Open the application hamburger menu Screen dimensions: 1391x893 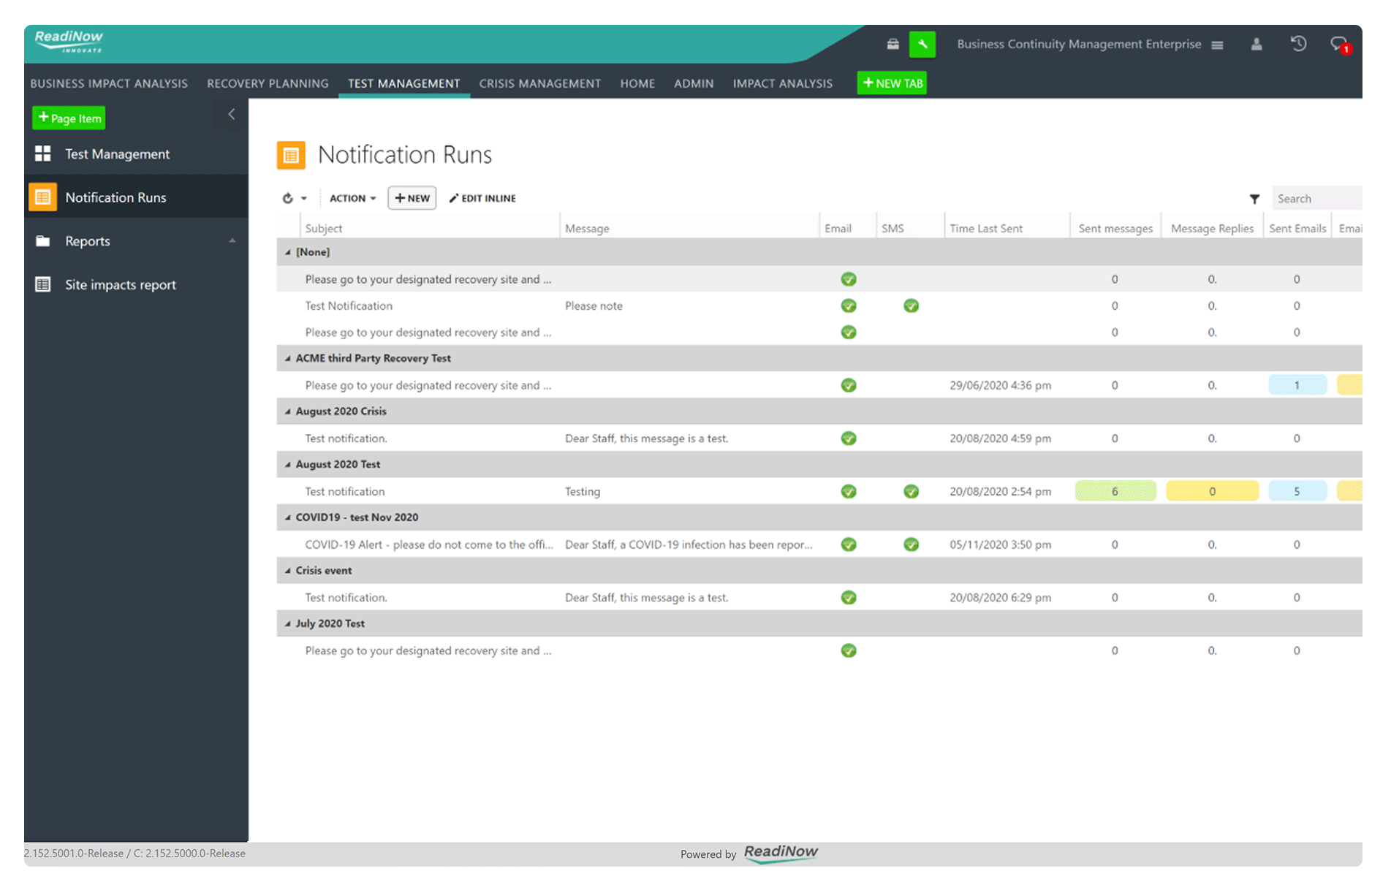point(1217,45)
